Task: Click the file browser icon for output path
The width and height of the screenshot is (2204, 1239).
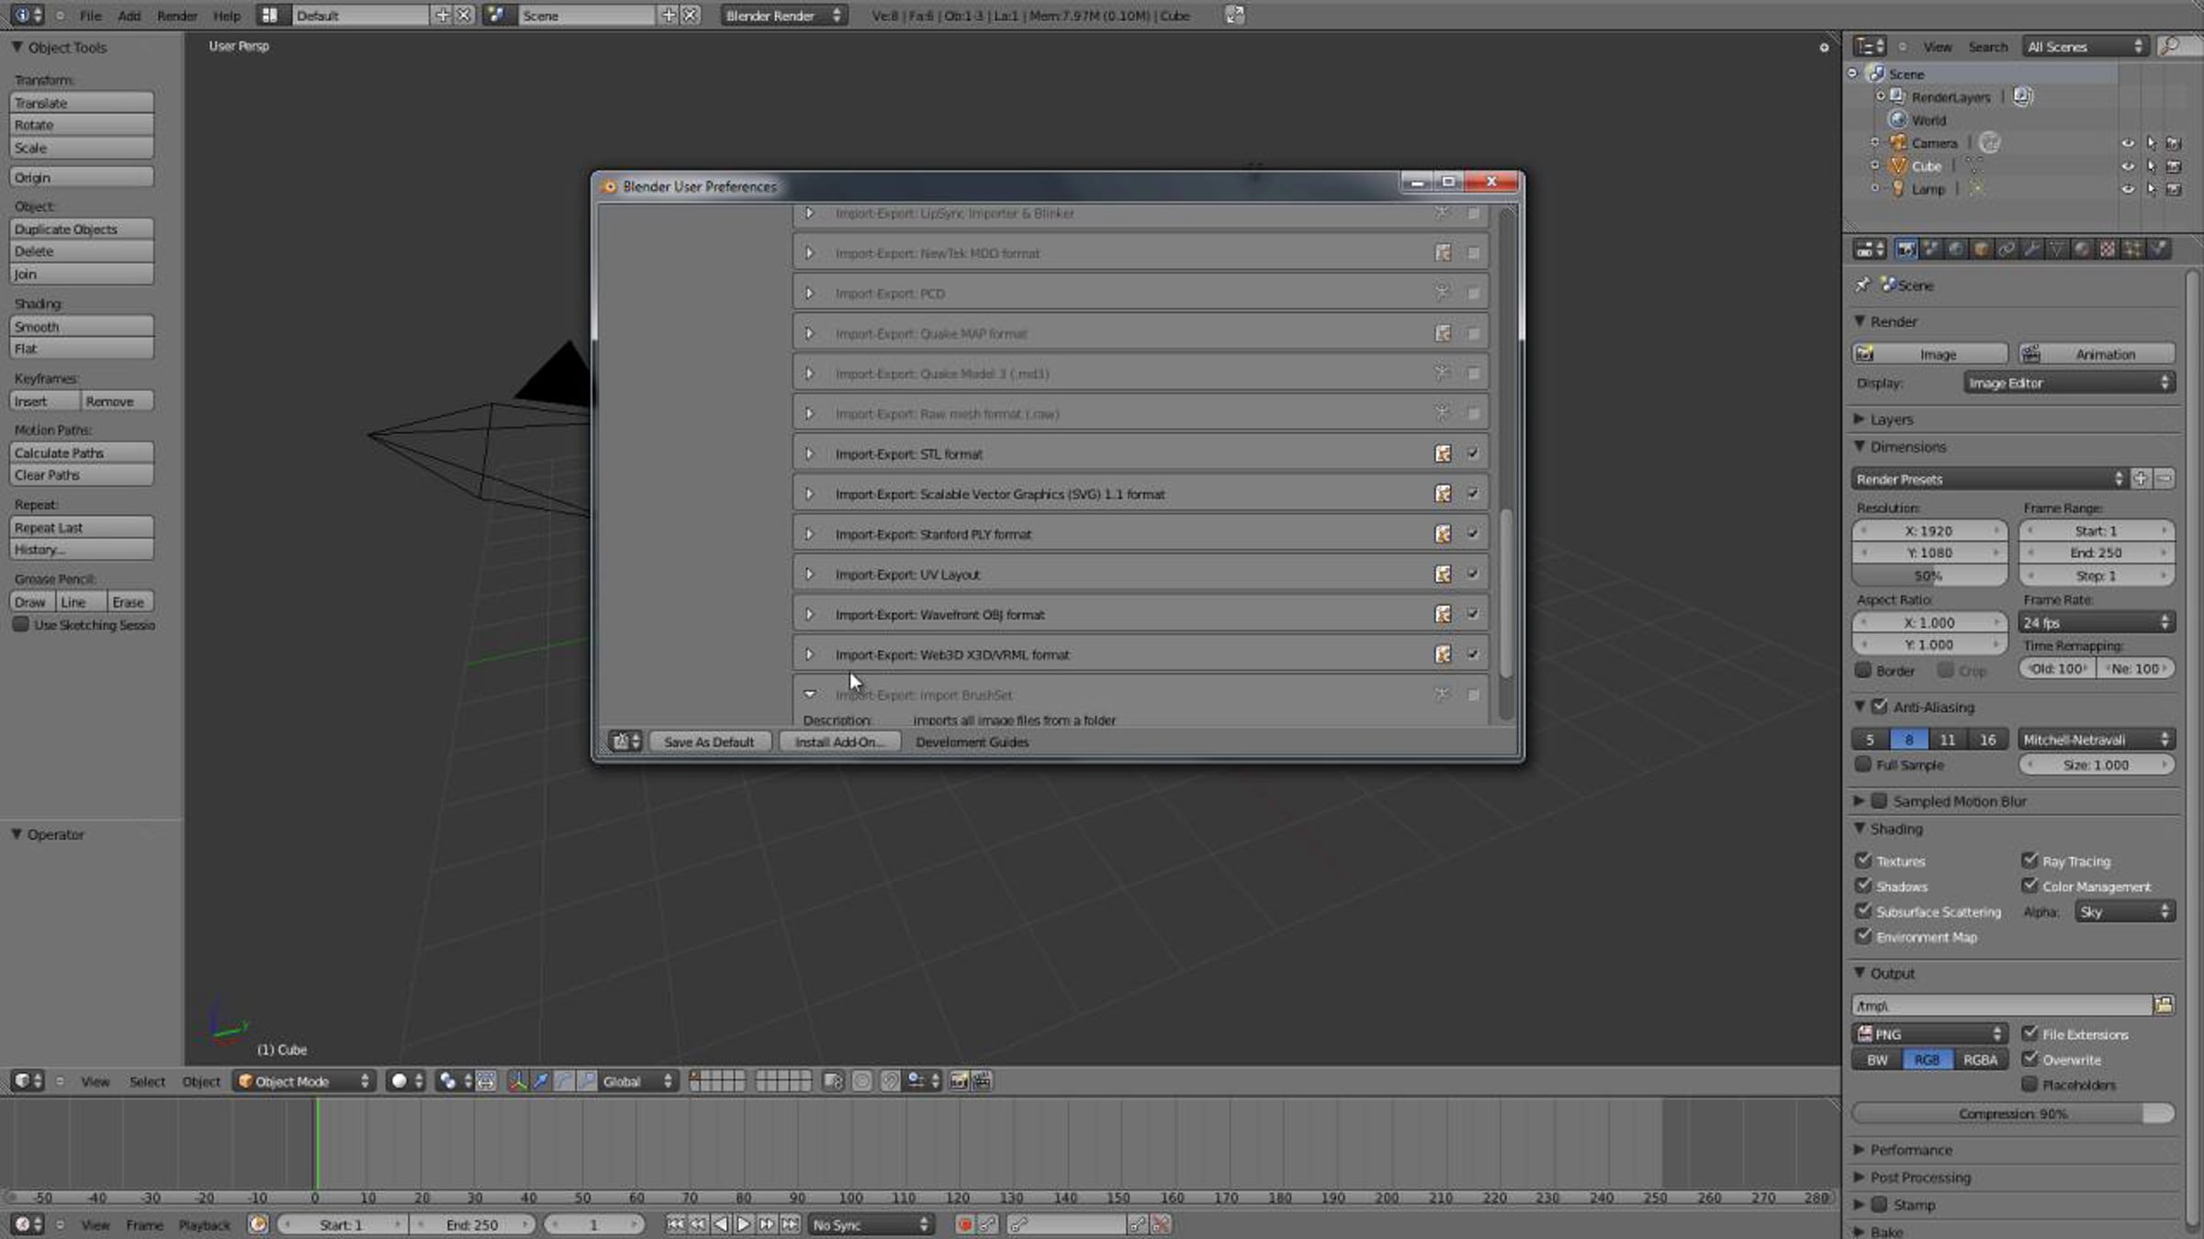Action: (x=2164, y=1006)
